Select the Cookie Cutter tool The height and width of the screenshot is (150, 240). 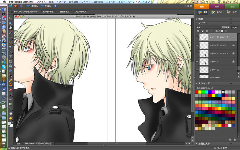tap(10, 66)
